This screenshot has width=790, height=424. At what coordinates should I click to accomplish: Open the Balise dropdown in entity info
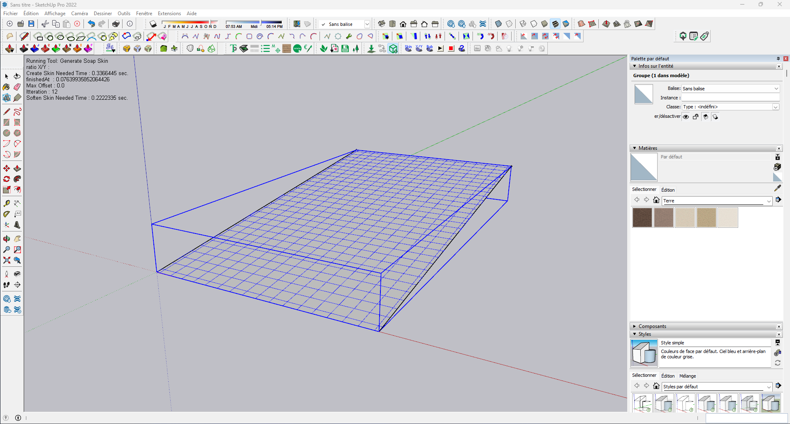click(x=730, y=89)
